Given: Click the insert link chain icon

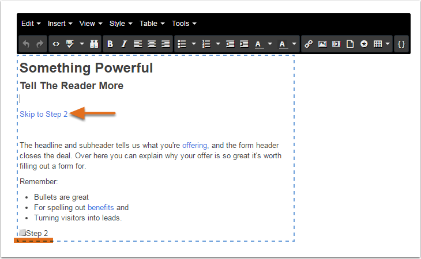Looking at the screenshot, I should (x=309, y=44).
